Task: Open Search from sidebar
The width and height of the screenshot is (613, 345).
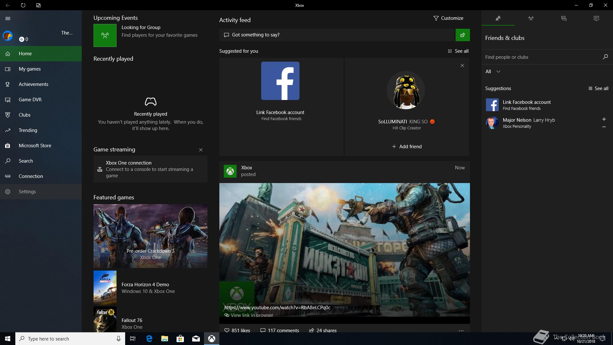Action: (41, 161)
